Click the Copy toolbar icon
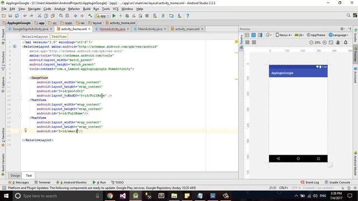 46,16
